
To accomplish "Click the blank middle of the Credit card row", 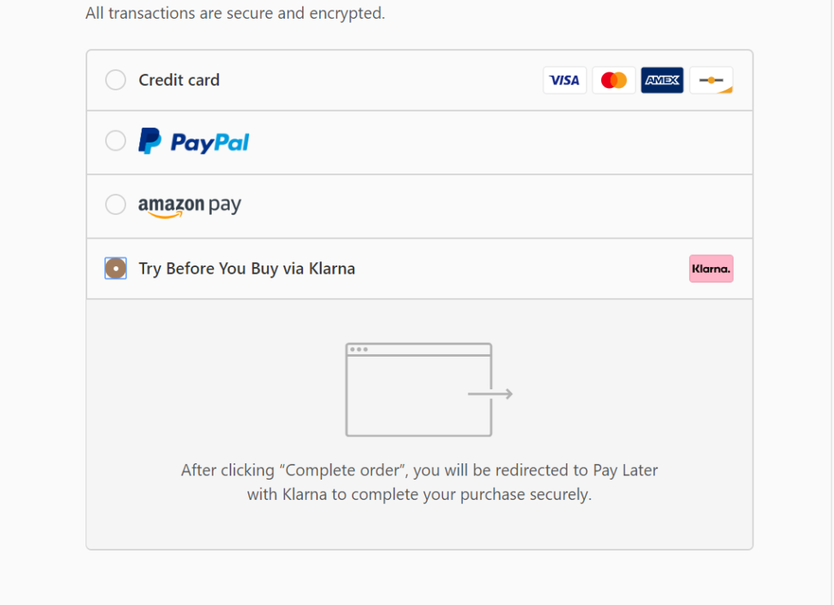I will 375,81.
